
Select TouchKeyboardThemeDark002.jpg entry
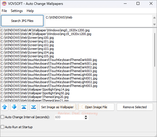[x=49, y=67]
